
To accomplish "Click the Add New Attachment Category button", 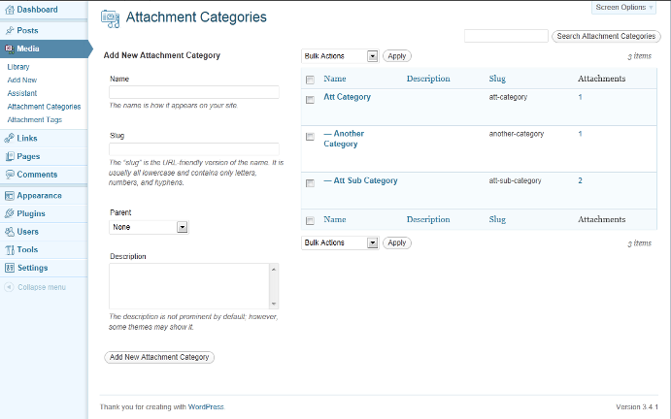I will (x=159, y=357).
